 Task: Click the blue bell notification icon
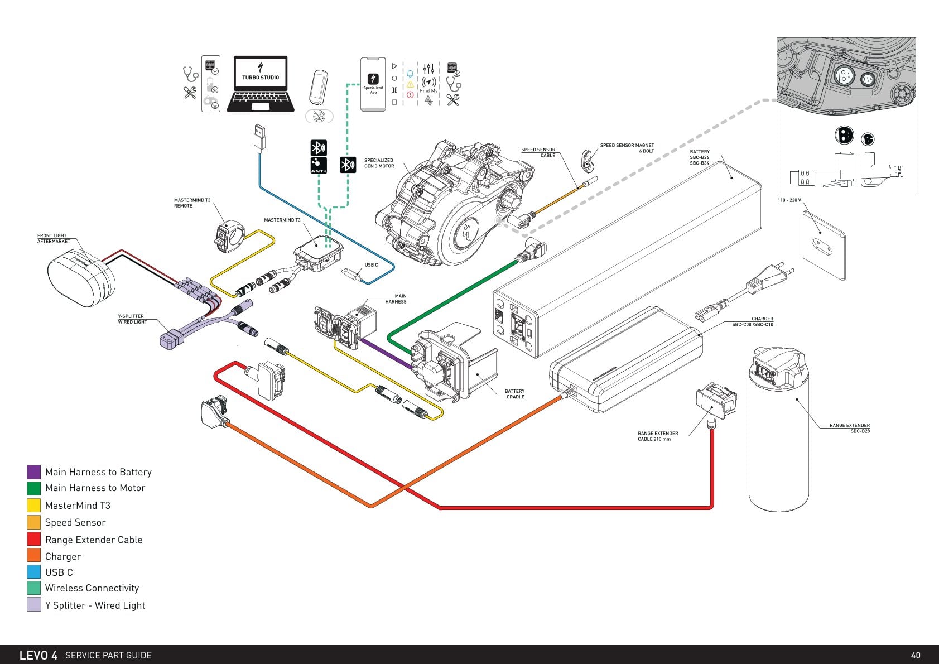(410, 74)
